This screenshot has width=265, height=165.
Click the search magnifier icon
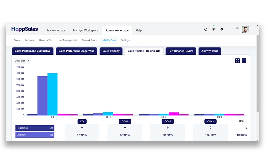[206, 30]
